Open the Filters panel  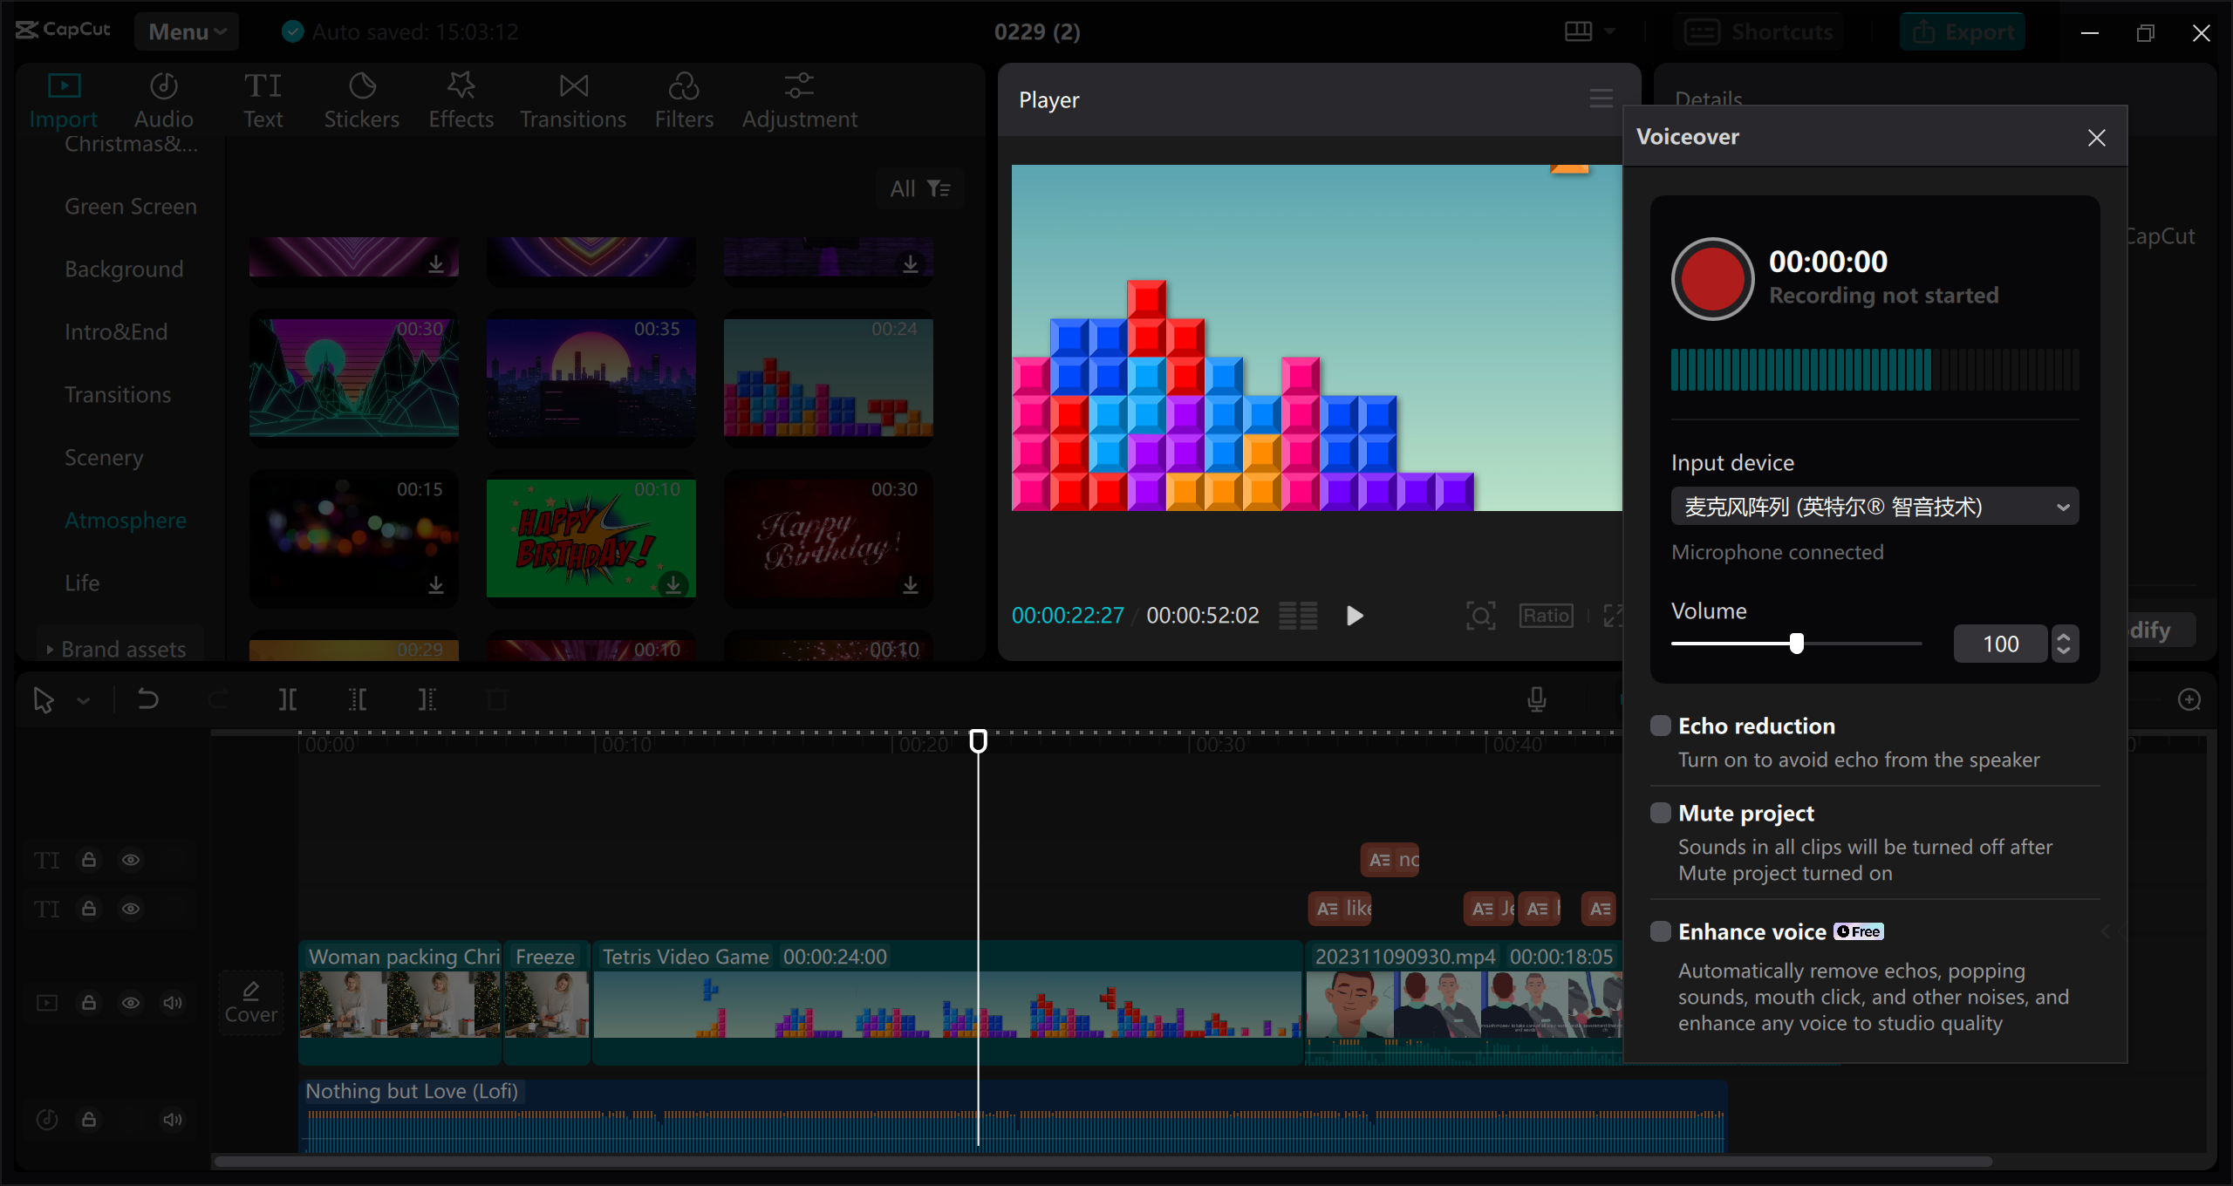(x=685, y=98)
